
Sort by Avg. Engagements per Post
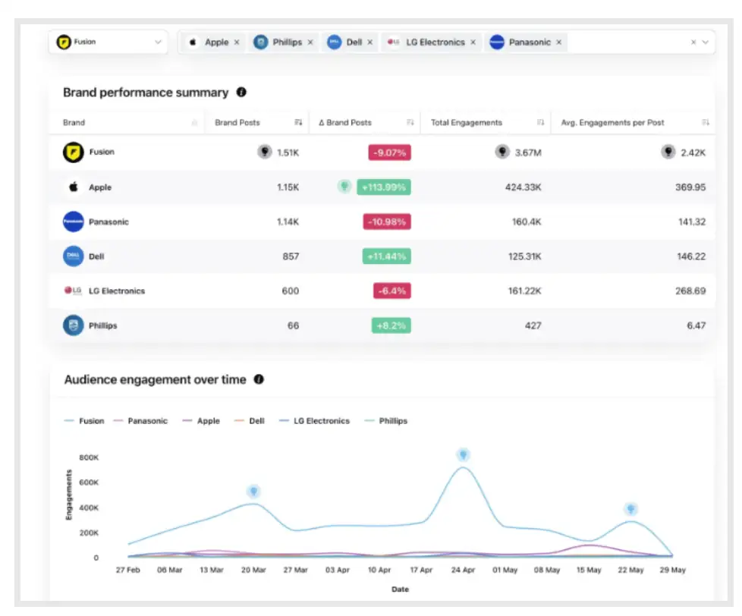[706, 123]
